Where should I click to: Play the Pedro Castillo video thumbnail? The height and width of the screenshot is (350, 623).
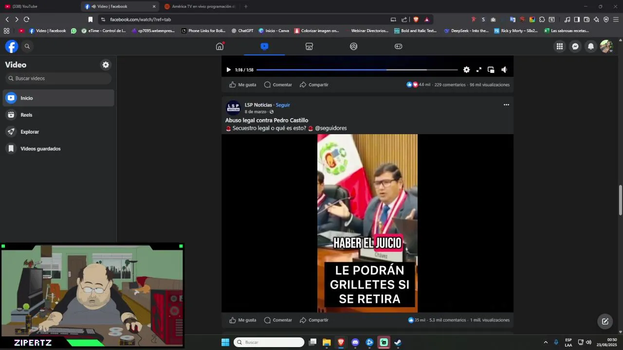[x=367, y=223]
